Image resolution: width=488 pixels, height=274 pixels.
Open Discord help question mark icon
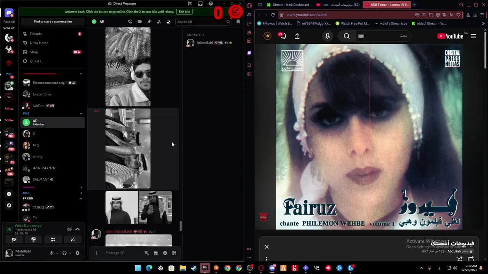pos(210,3)
